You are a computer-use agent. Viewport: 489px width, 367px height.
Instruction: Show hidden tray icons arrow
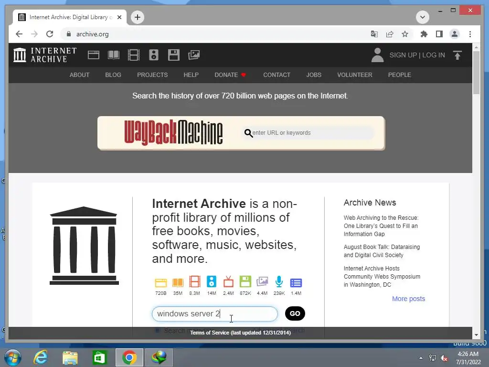click(x=421, y=358)
